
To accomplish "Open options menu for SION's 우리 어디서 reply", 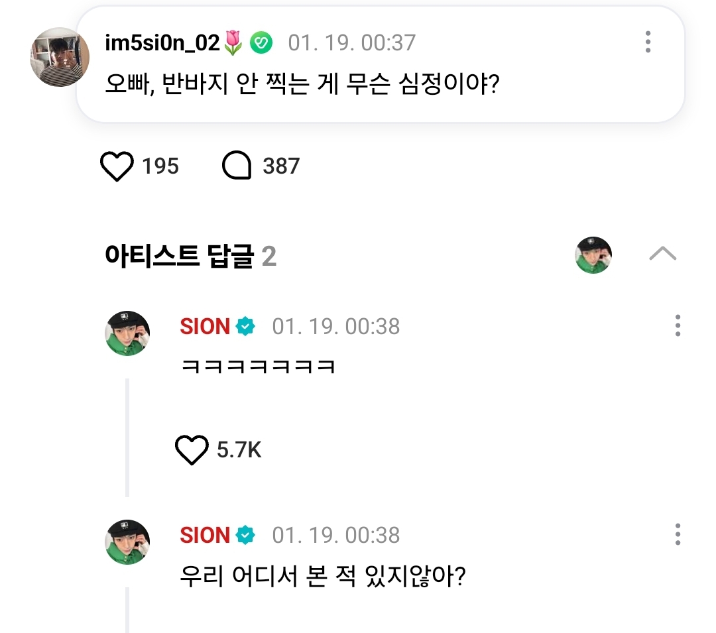I will pos(677,535).
